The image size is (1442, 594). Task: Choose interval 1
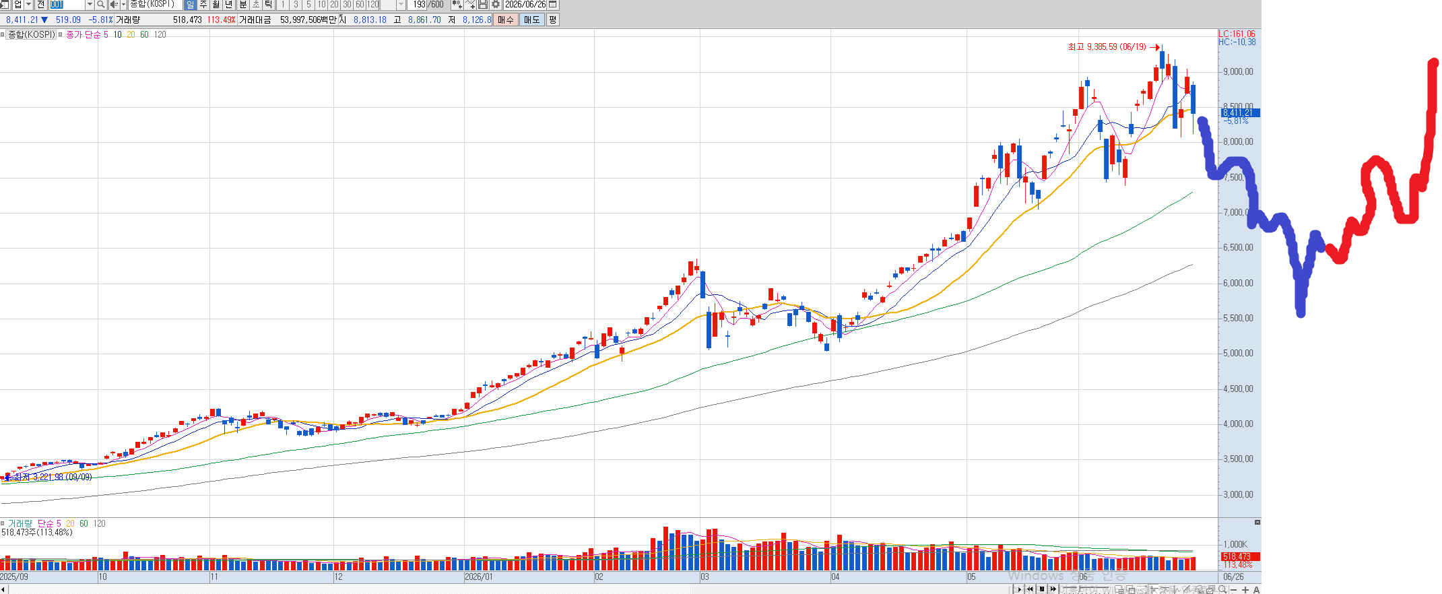(283, 5)
